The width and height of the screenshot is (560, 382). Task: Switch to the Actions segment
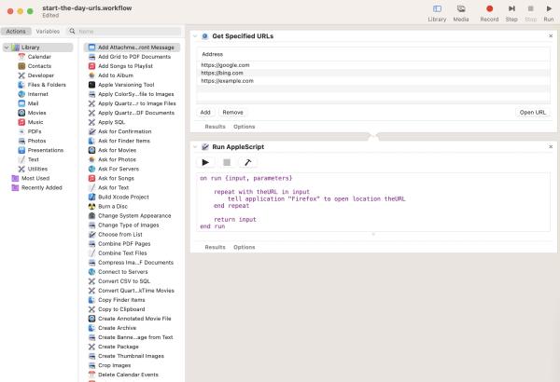pyautogui.click(x=17, y=31)
